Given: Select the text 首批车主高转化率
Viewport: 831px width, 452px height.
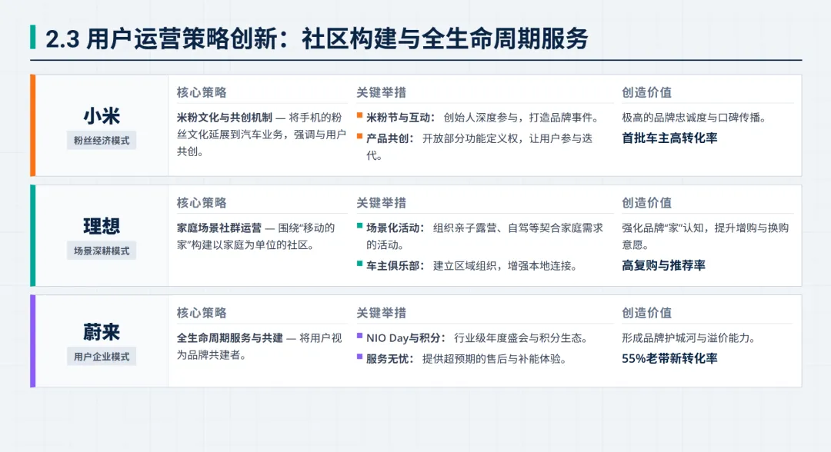Looking at the screenshot, I should click(x=669, y=138).
